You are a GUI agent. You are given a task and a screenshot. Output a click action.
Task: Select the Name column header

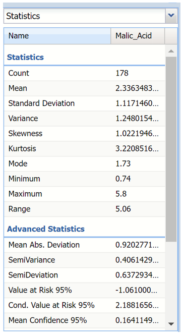tap(57, 36)
